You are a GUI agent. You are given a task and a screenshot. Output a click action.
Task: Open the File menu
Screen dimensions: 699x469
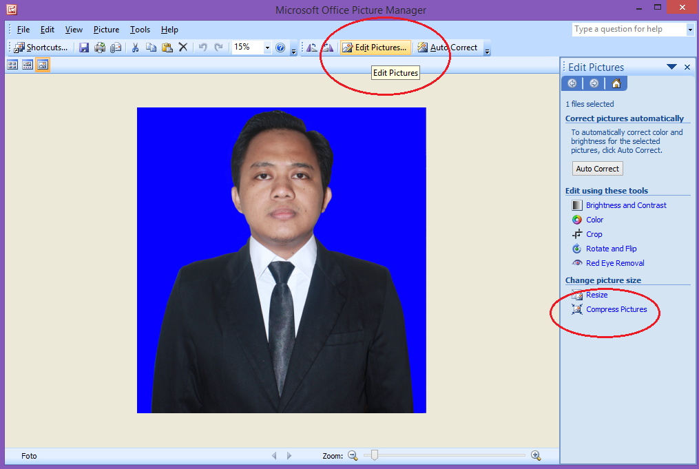[23, 30]
